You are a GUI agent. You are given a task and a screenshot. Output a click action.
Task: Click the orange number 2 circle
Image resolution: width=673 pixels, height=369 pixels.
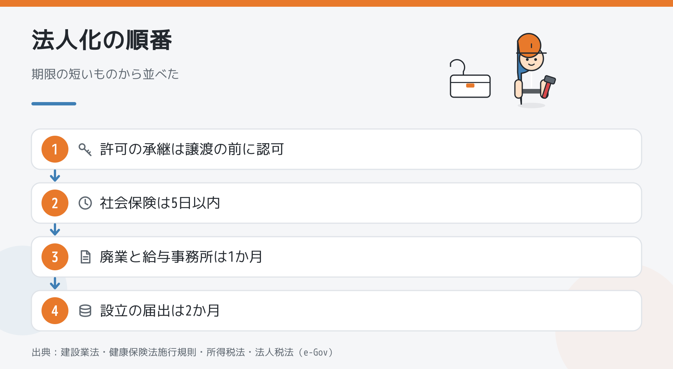tap(55, 203)
